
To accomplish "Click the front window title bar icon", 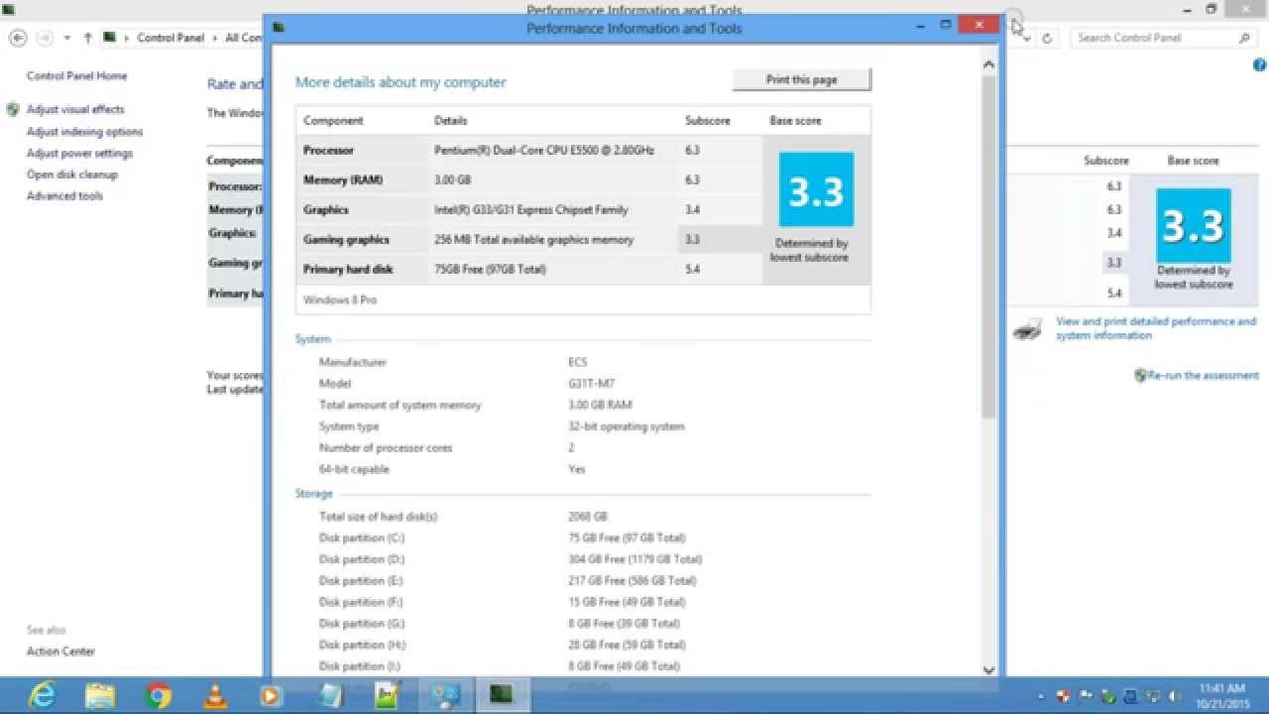I will click(x=280, y=28).
